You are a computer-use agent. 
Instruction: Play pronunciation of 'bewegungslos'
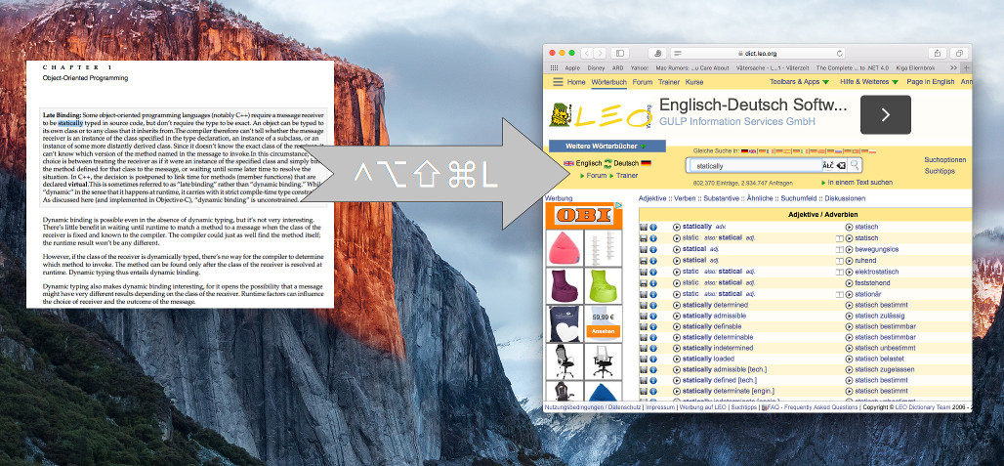pos(849,249)
